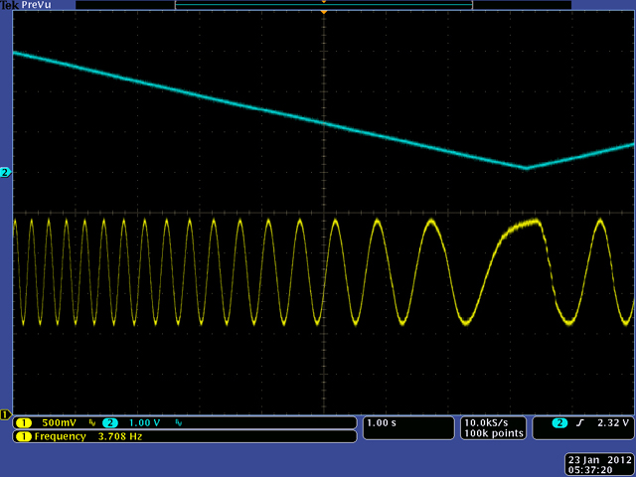This screenshot has height=477, width=636.
Task: Select the 1.00 V channel 2 scale readout
Action: (143, 423)
